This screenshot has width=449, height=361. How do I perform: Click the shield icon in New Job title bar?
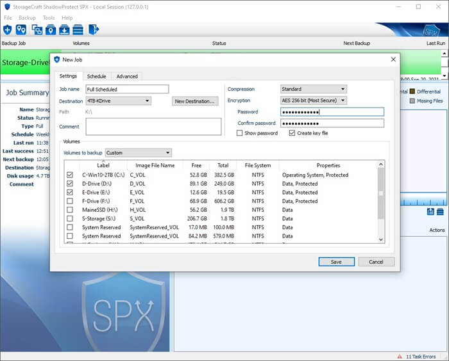coord(56,60)
